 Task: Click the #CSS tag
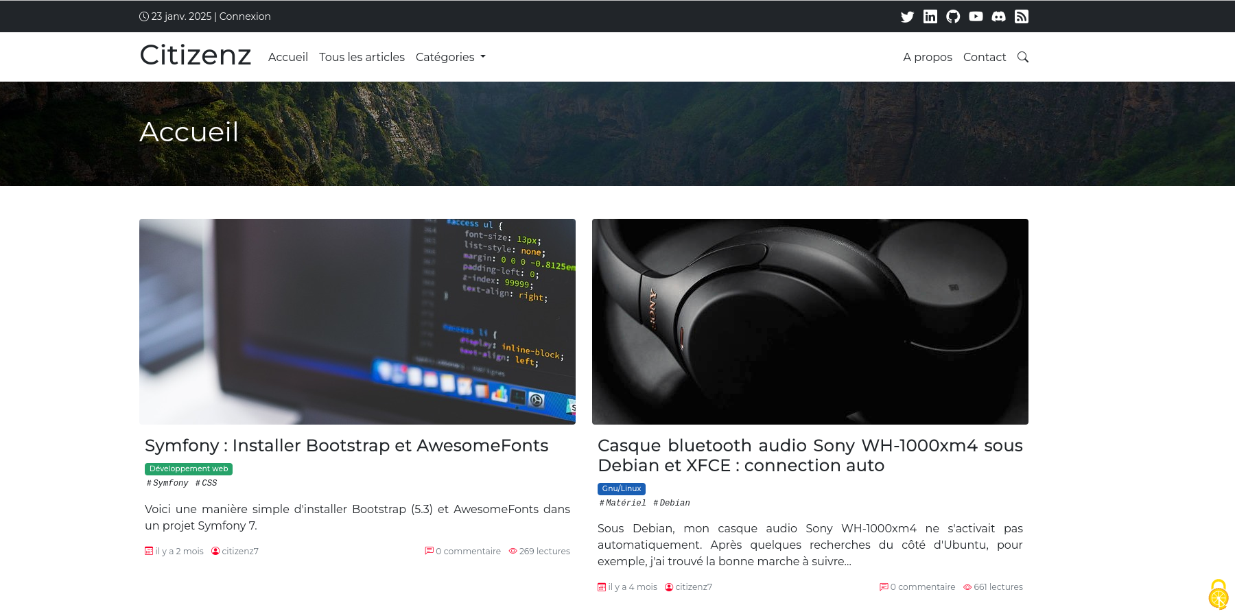206,483
